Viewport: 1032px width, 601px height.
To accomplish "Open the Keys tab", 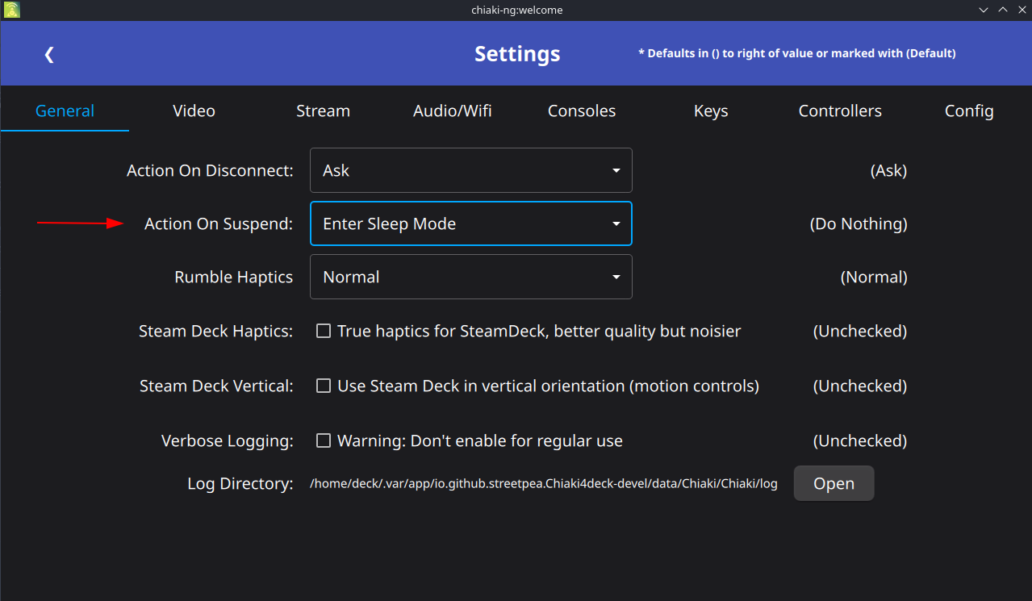I will click(711, 111).
